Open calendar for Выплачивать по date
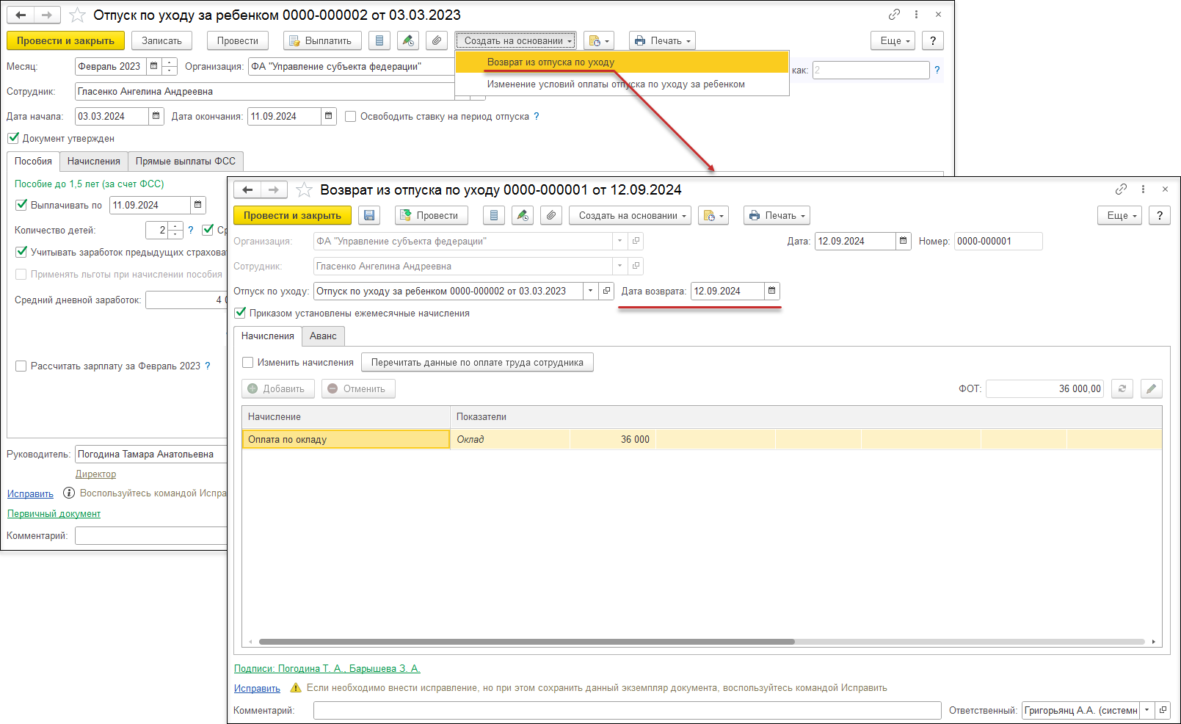This screenshot has width=1181, height=724. click(197, 205)
